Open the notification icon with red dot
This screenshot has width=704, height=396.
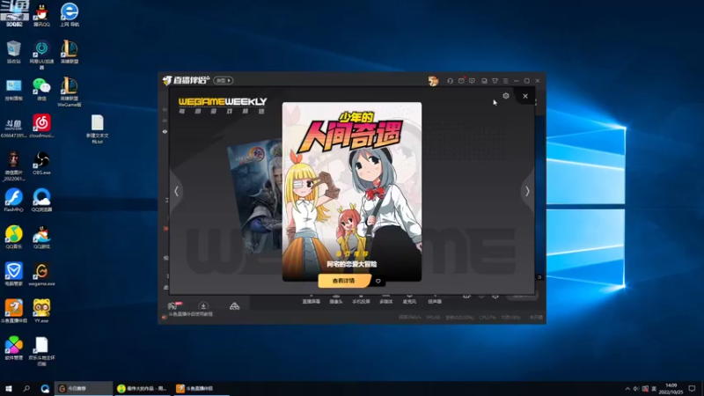tap(461, 81)
